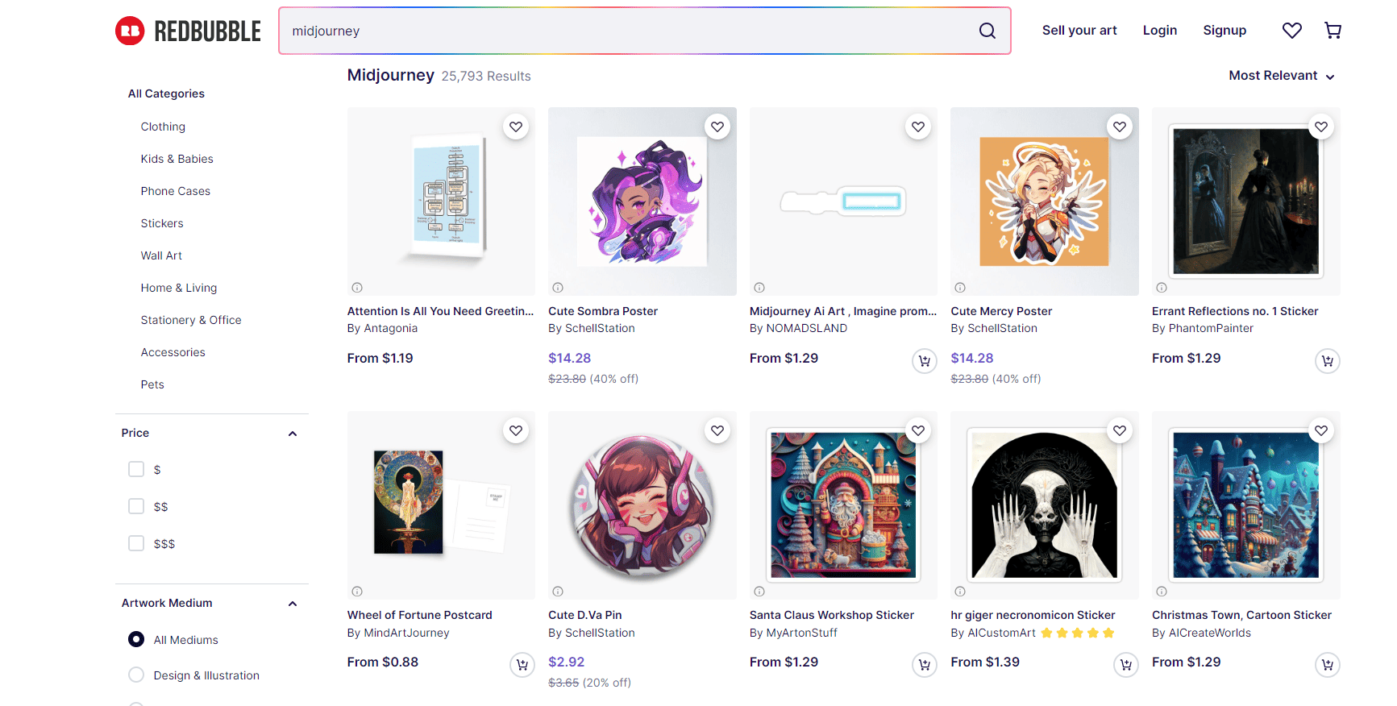Open the Stickers category
The height and width of the screenshot is (706, 1397).
(162, 223)
